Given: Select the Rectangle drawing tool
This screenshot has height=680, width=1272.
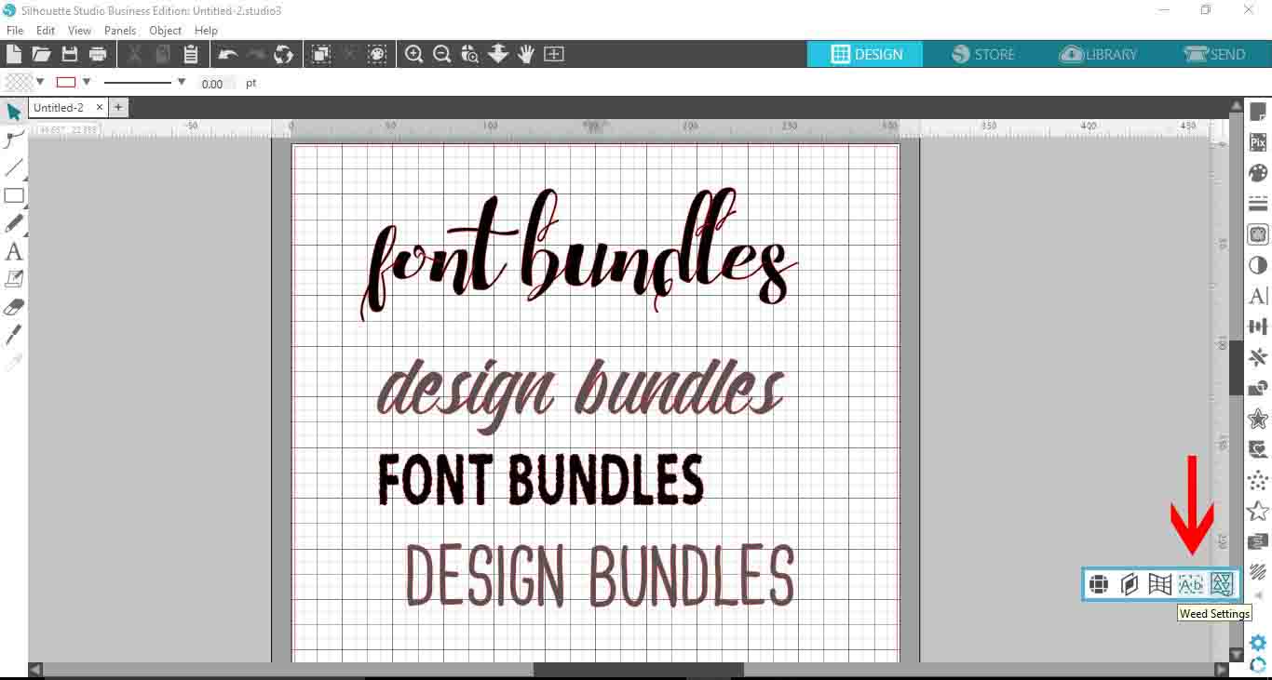Looking at the screenshot, I should pyautogui.click(x=14, y=195).
